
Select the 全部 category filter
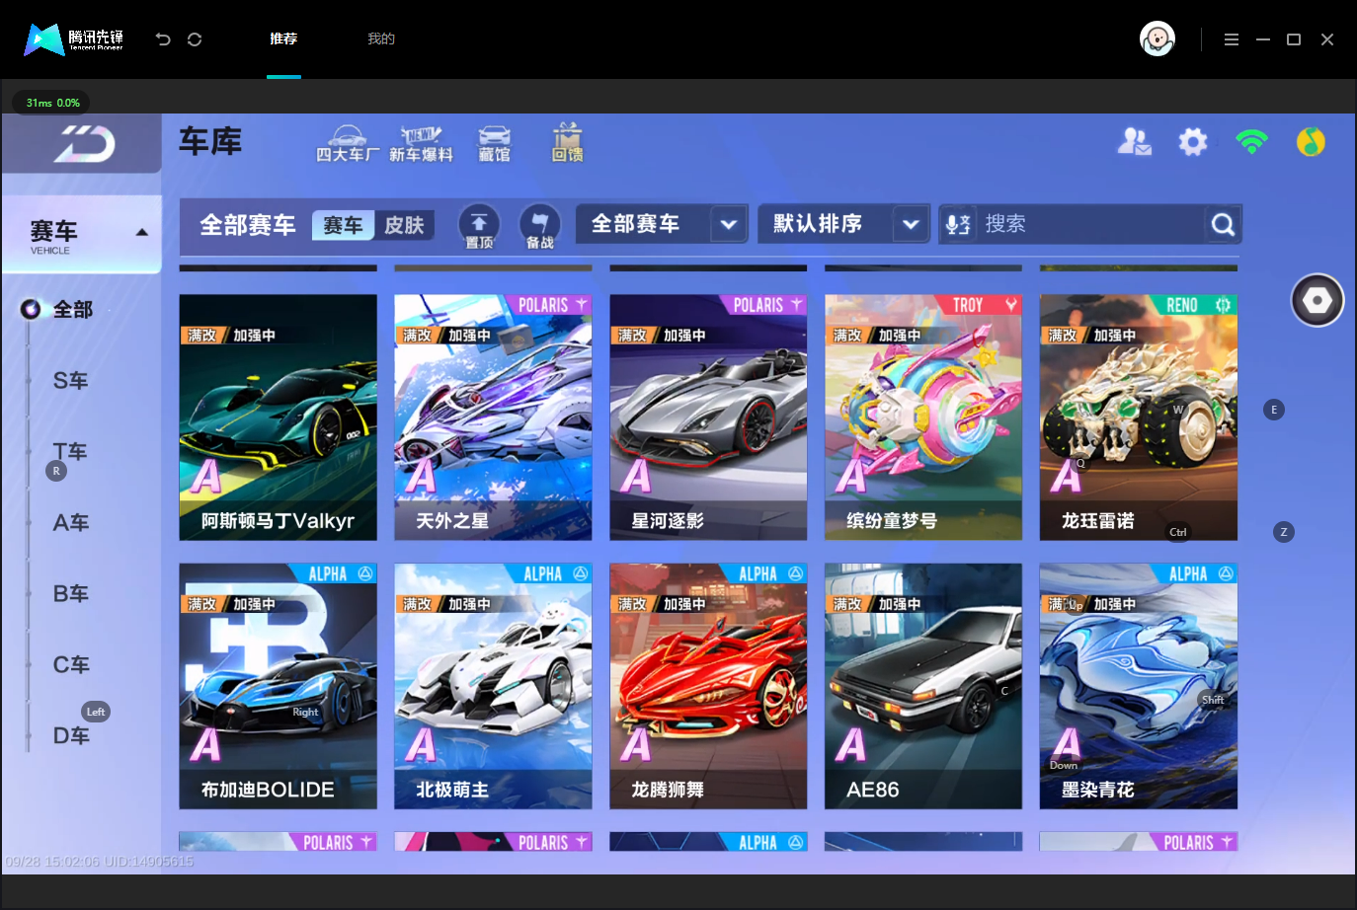pyautogui.click(x=72, y=309)
